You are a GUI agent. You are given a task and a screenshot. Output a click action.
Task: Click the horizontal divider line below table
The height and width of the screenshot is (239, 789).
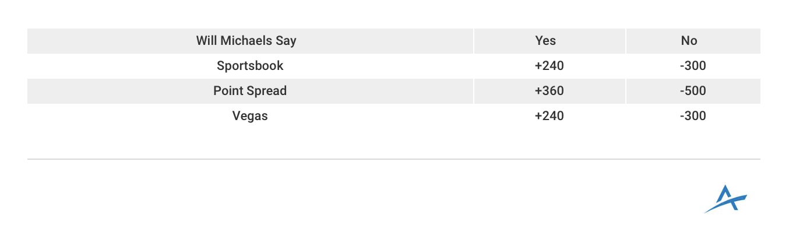point(394,159)
